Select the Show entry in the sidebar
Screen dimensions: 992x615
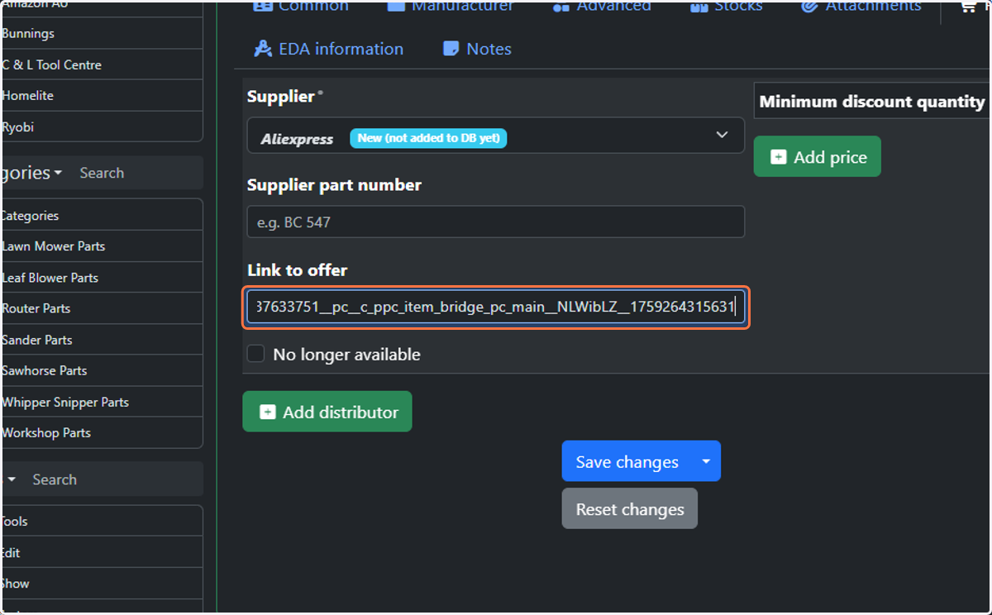[101, 584]
